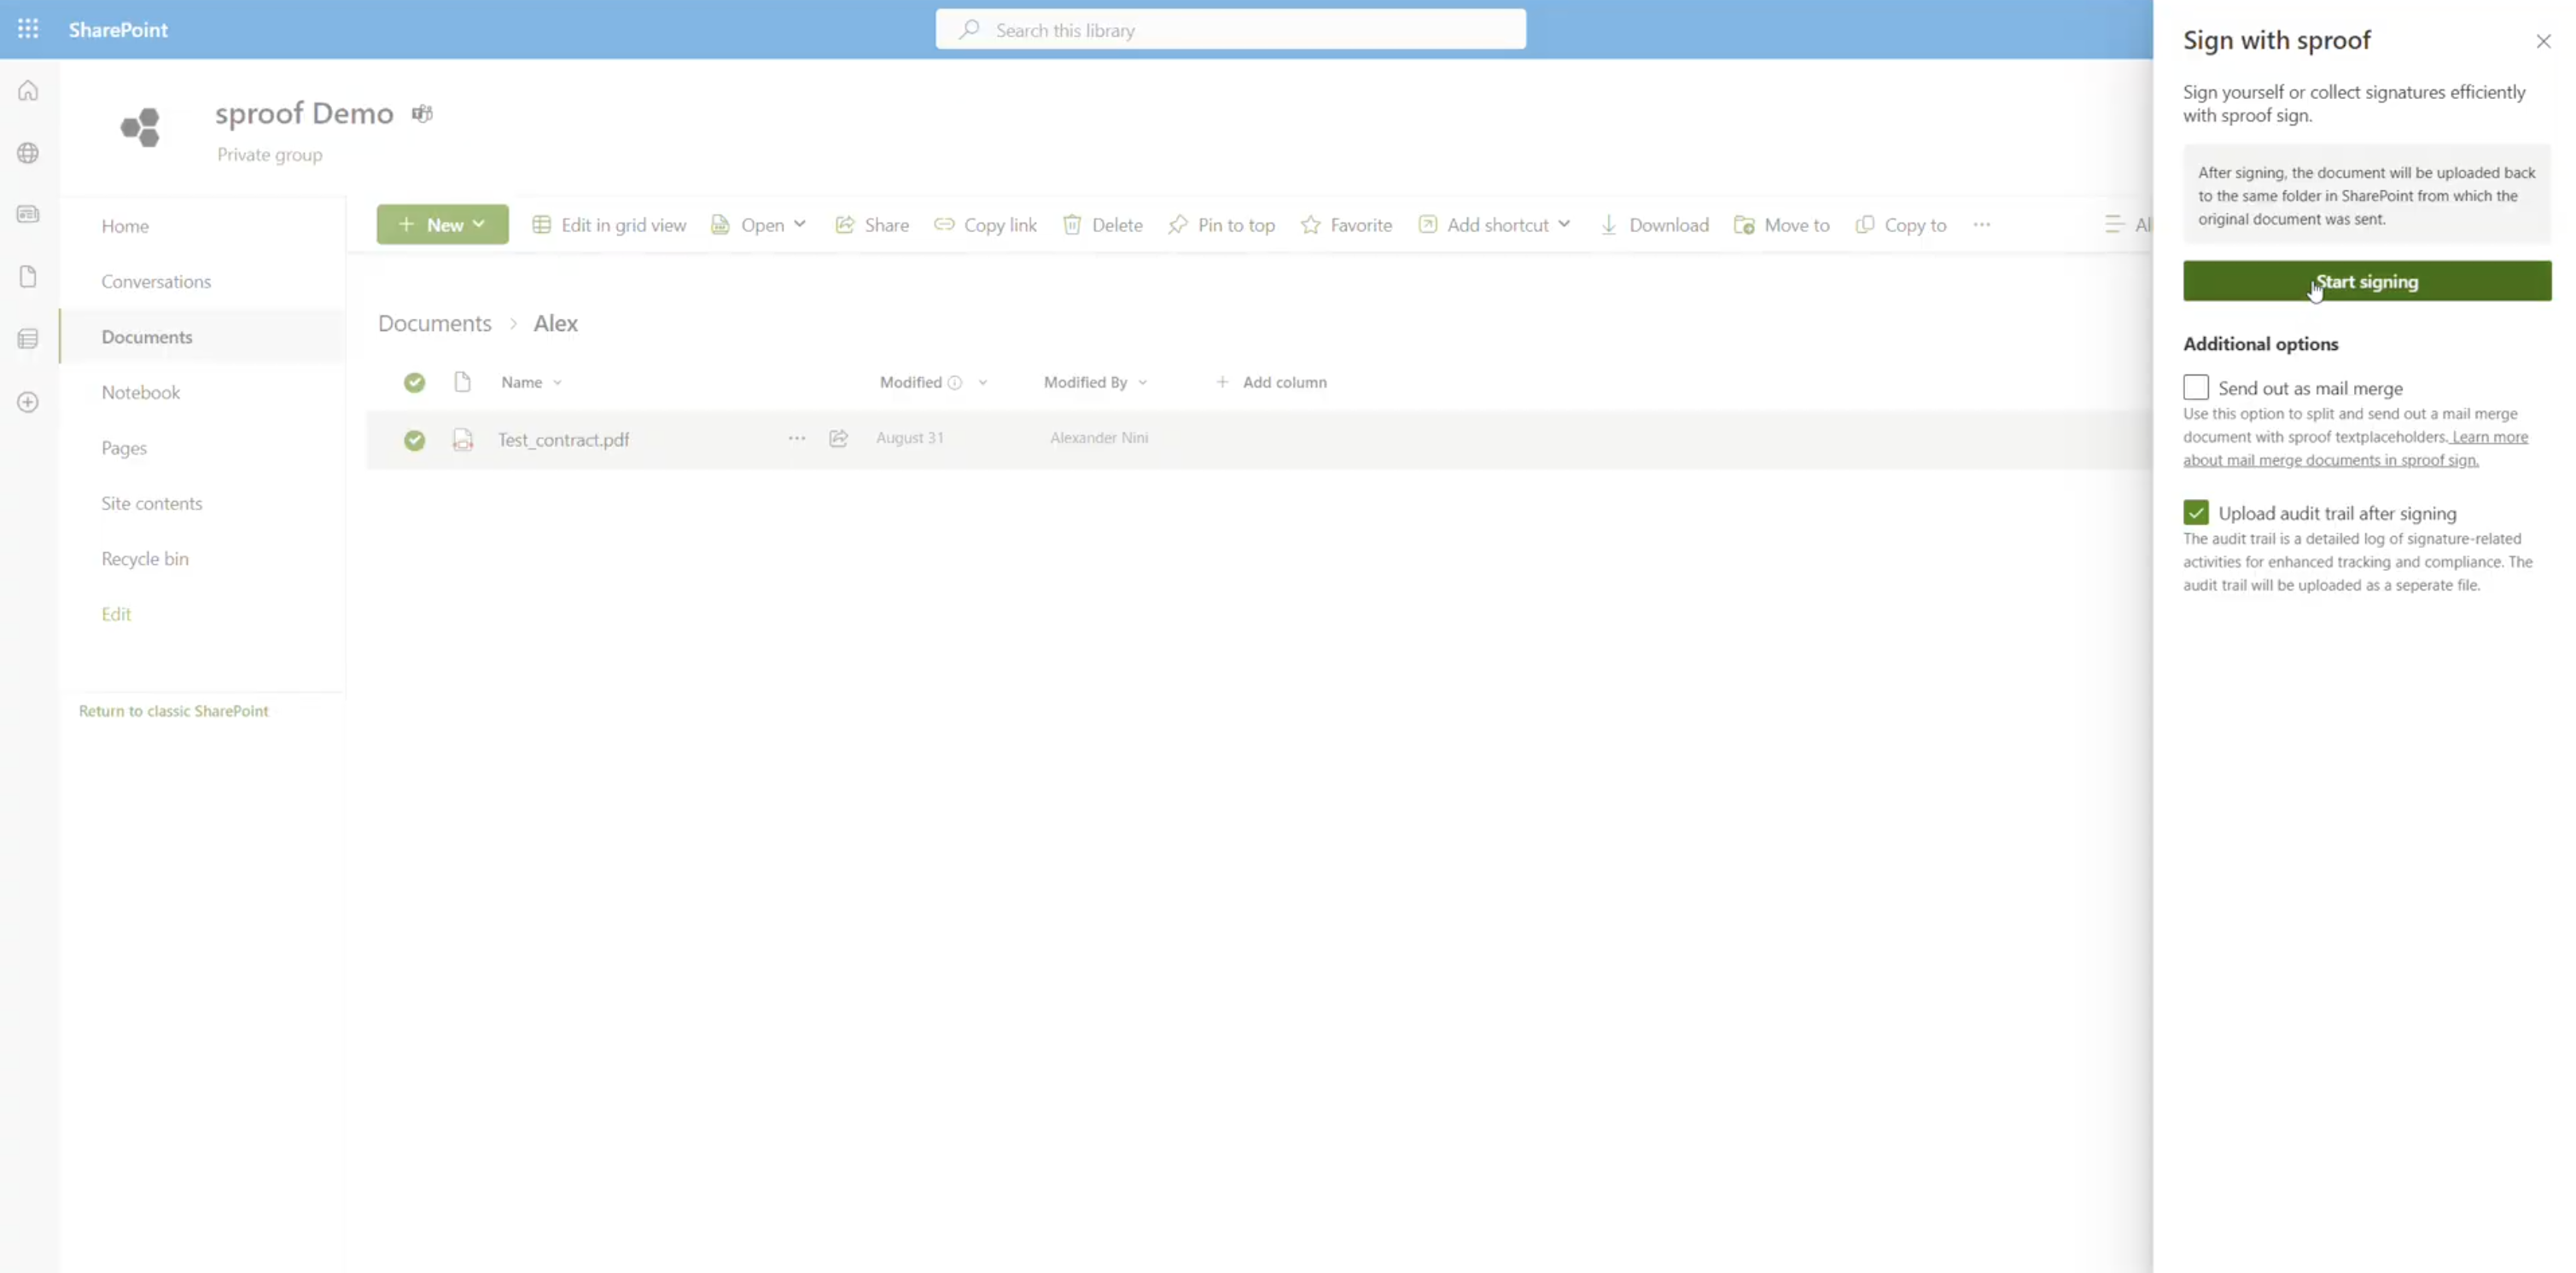The height and width of the screenshot is (1273, 2576).
Task: Expand the Add shortcut dropdown
Action: [1495, 225]
